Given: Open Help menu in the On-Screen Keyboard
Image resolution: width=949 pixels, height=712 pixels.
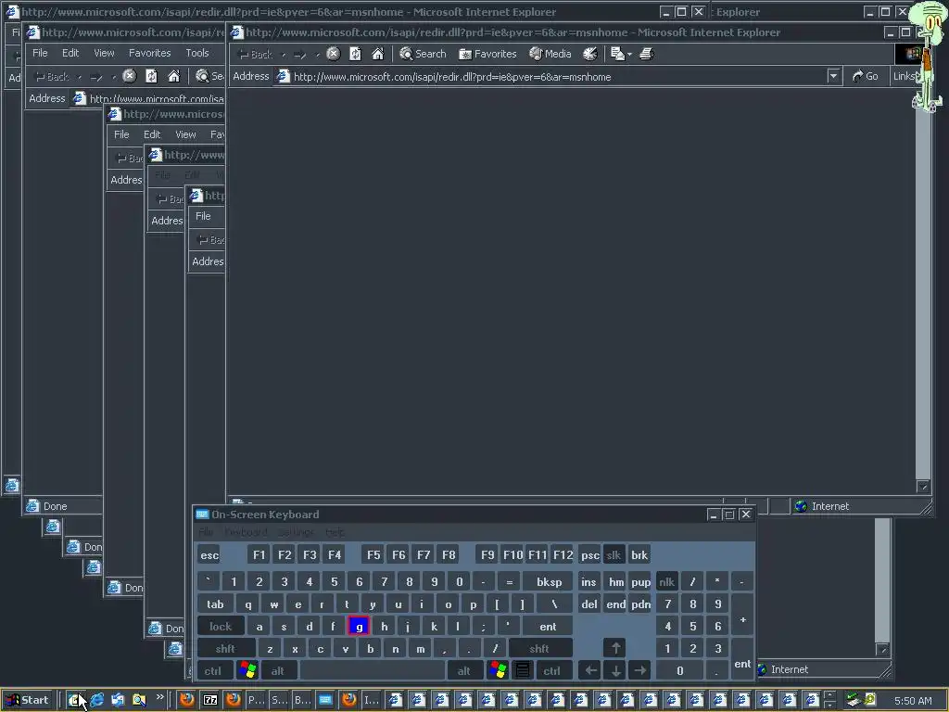Looking at the screenshot, I should pyautogui.click(x=335, y=532).
